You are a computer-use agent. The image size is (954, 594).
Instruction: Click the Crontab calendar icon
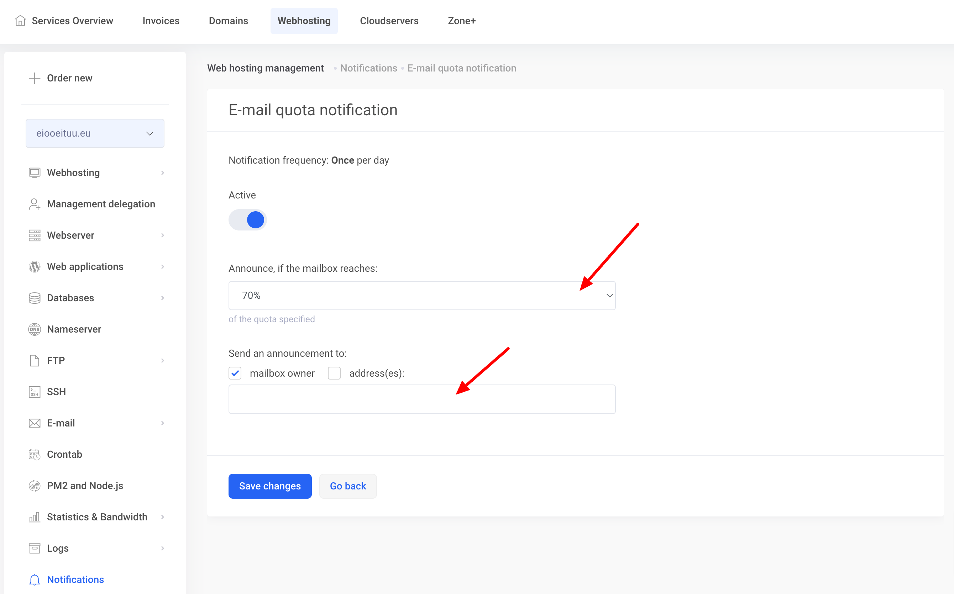coord(35,454)
